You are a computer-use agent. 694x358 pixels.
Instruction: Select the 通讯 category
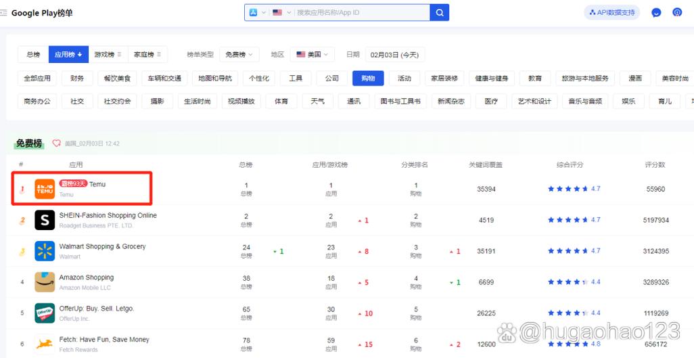(354, 102)
